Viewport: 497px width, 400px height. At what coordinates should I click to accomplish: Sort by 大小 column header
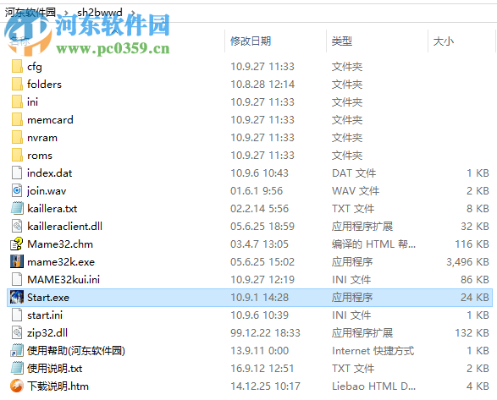(443, 41)
